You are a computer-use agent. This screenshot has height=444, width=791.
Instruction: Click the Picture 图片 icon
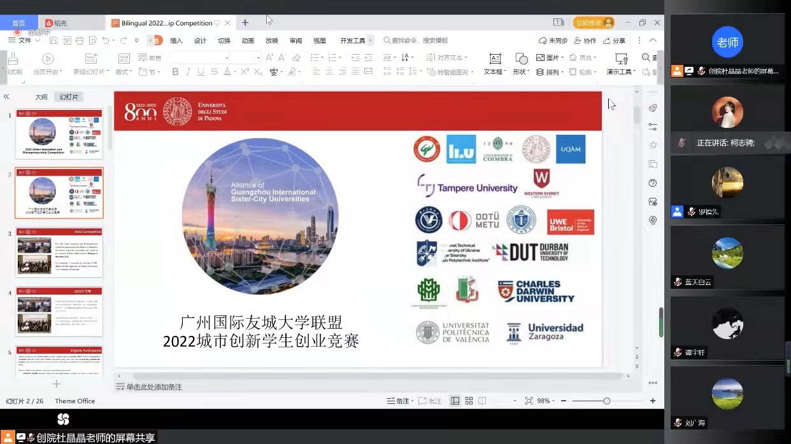click(540, 57)
